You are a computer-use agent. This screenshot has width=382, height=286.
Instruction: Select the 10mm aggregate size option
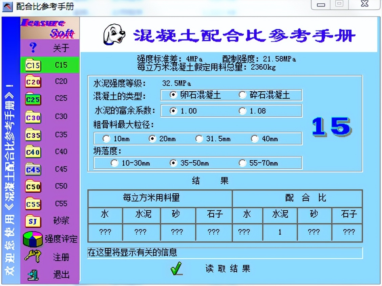pyautogui.click(x=106, y=138)
